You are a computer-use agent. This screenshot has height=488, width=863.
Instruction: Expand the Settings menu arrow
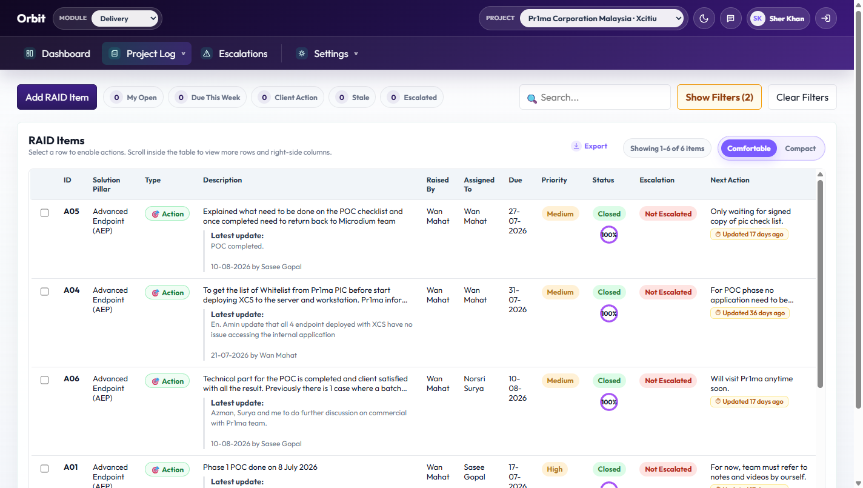pos(356,54)
